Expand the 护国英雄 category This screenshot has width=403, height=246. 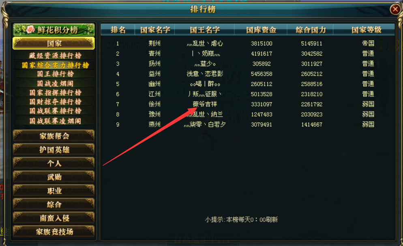54,150
